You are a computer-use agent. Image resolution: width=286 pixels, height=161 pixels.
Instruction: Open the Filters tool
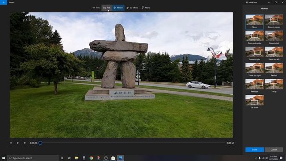pyautogui.click(x=146, y=8)
